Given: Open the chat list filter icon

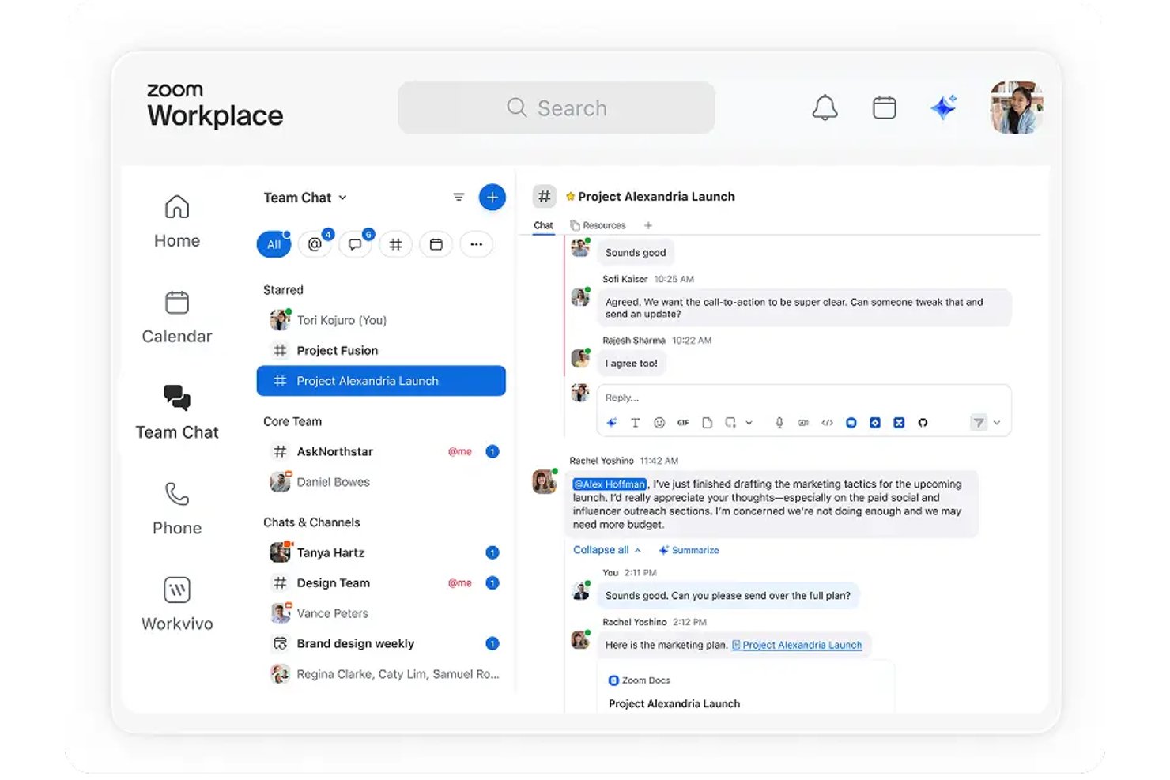Looking at the screenshot, I should [x=459, y=198].
